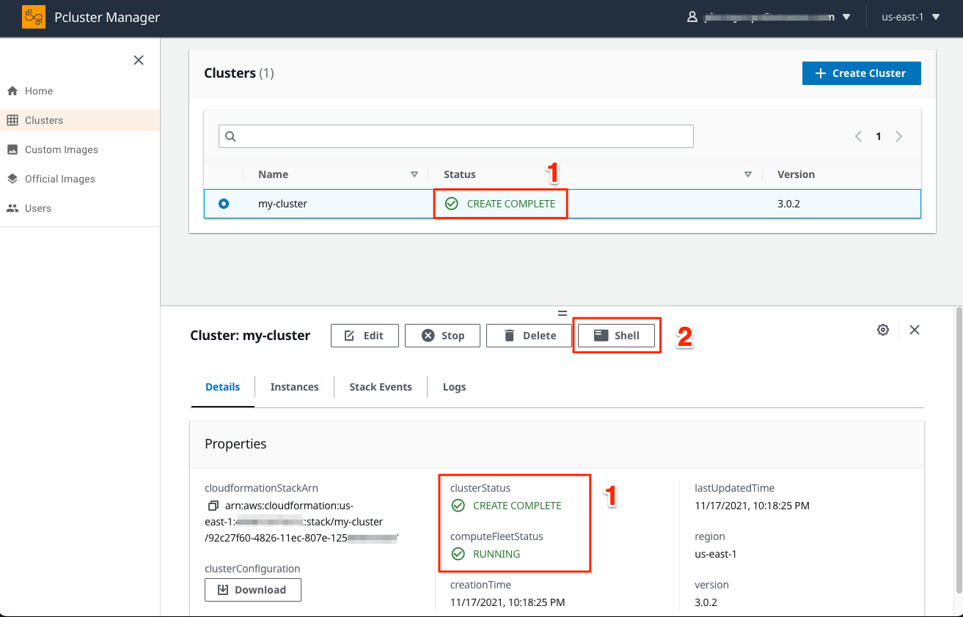Click the search magnifier icon

pyautogui.click(x=230, y=136)
